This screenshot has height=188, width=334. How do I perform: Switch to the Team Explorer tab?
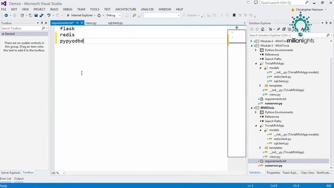[290, 173]
